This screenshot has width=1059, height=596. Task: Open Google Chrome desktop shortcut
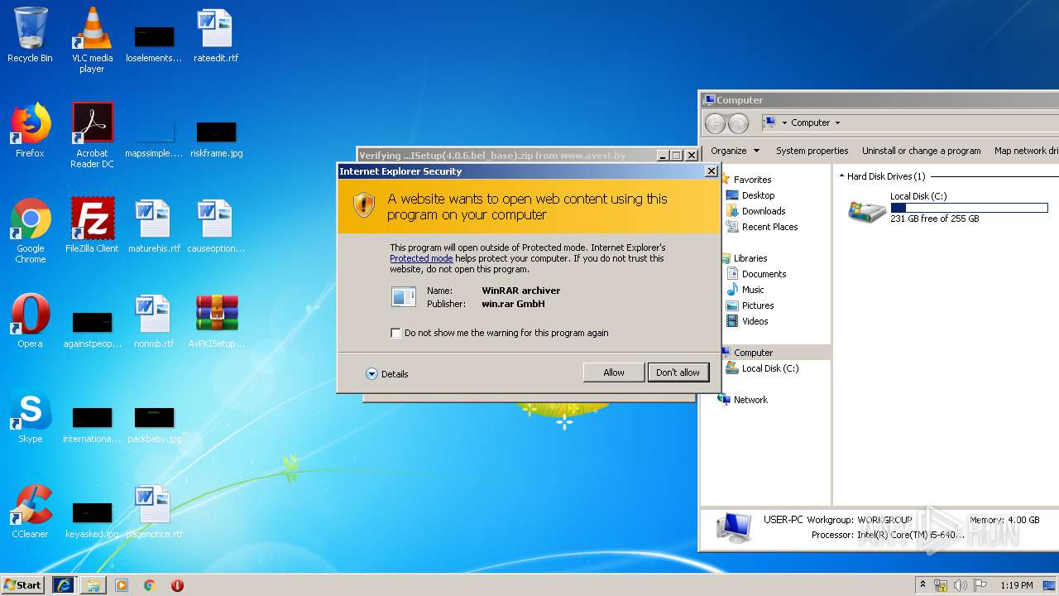pos(30,230)
